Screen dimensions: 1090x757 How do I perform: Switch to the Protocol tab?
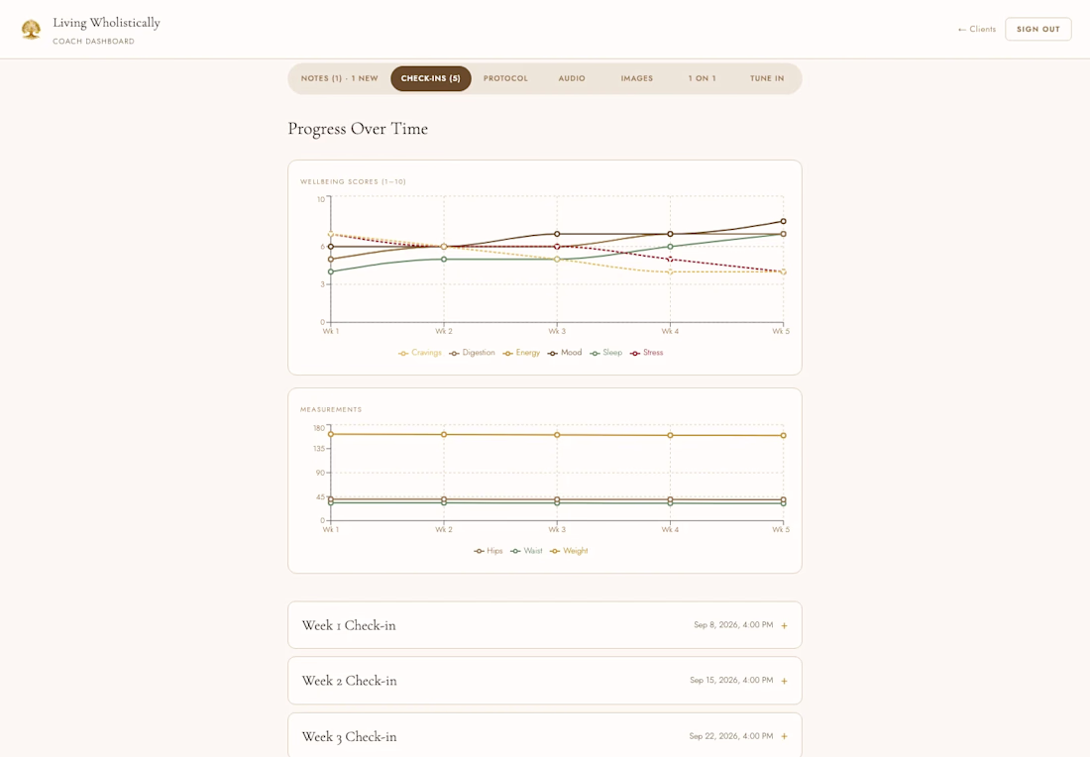[x=505, y=78]
